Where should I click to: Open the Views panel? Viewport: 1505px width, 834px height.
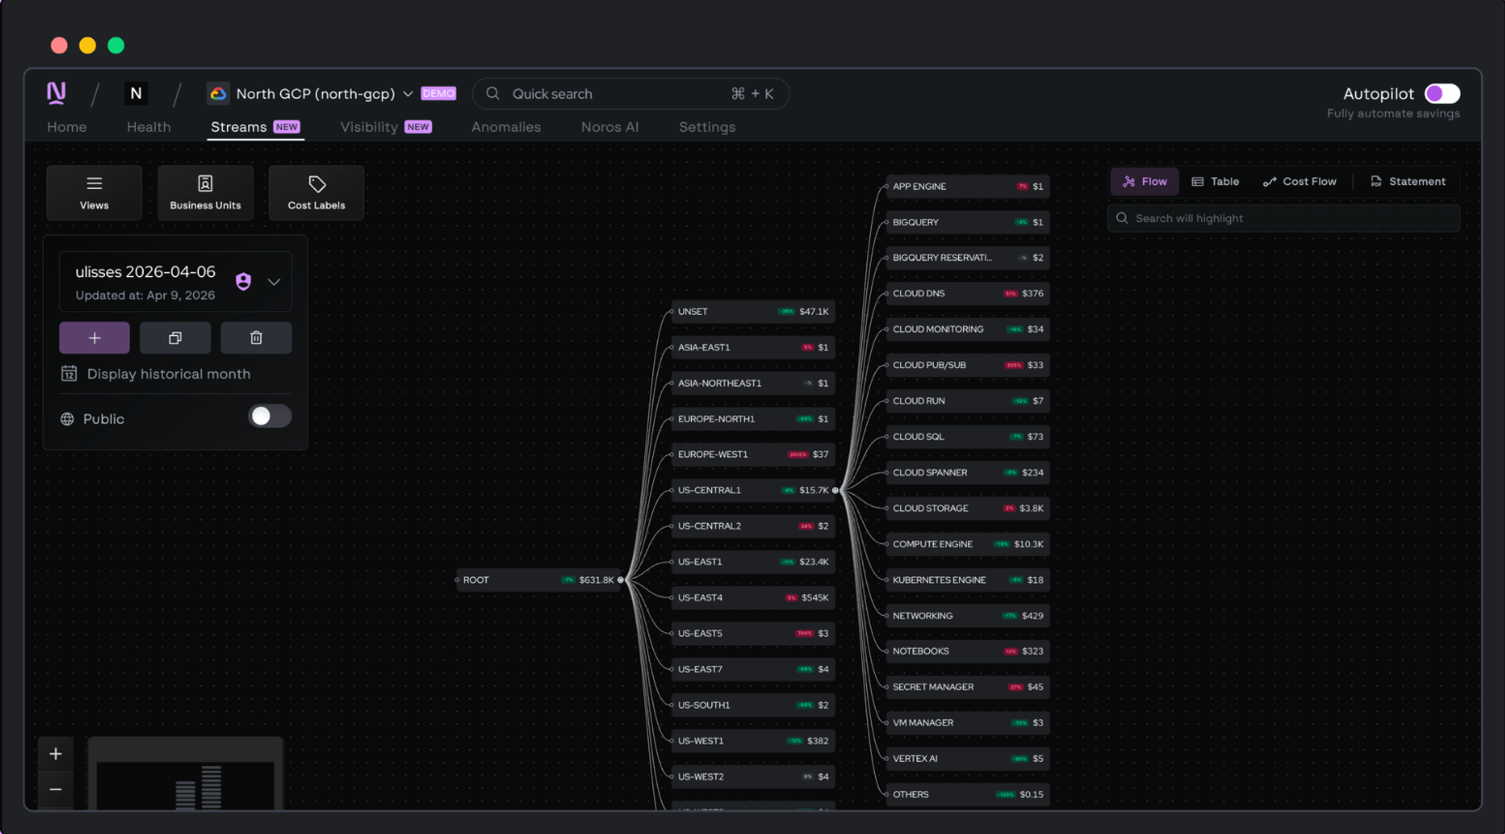[94, 193]
